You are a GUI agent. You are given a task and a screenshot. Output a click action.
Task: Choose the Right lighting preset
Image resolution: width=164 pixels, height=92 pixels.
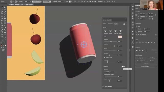click(x=120, y=31)
